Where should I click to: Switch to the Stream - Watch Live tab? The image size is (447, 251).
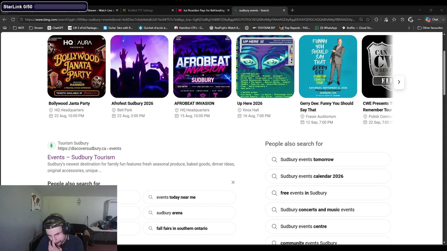tap(101, 10)
